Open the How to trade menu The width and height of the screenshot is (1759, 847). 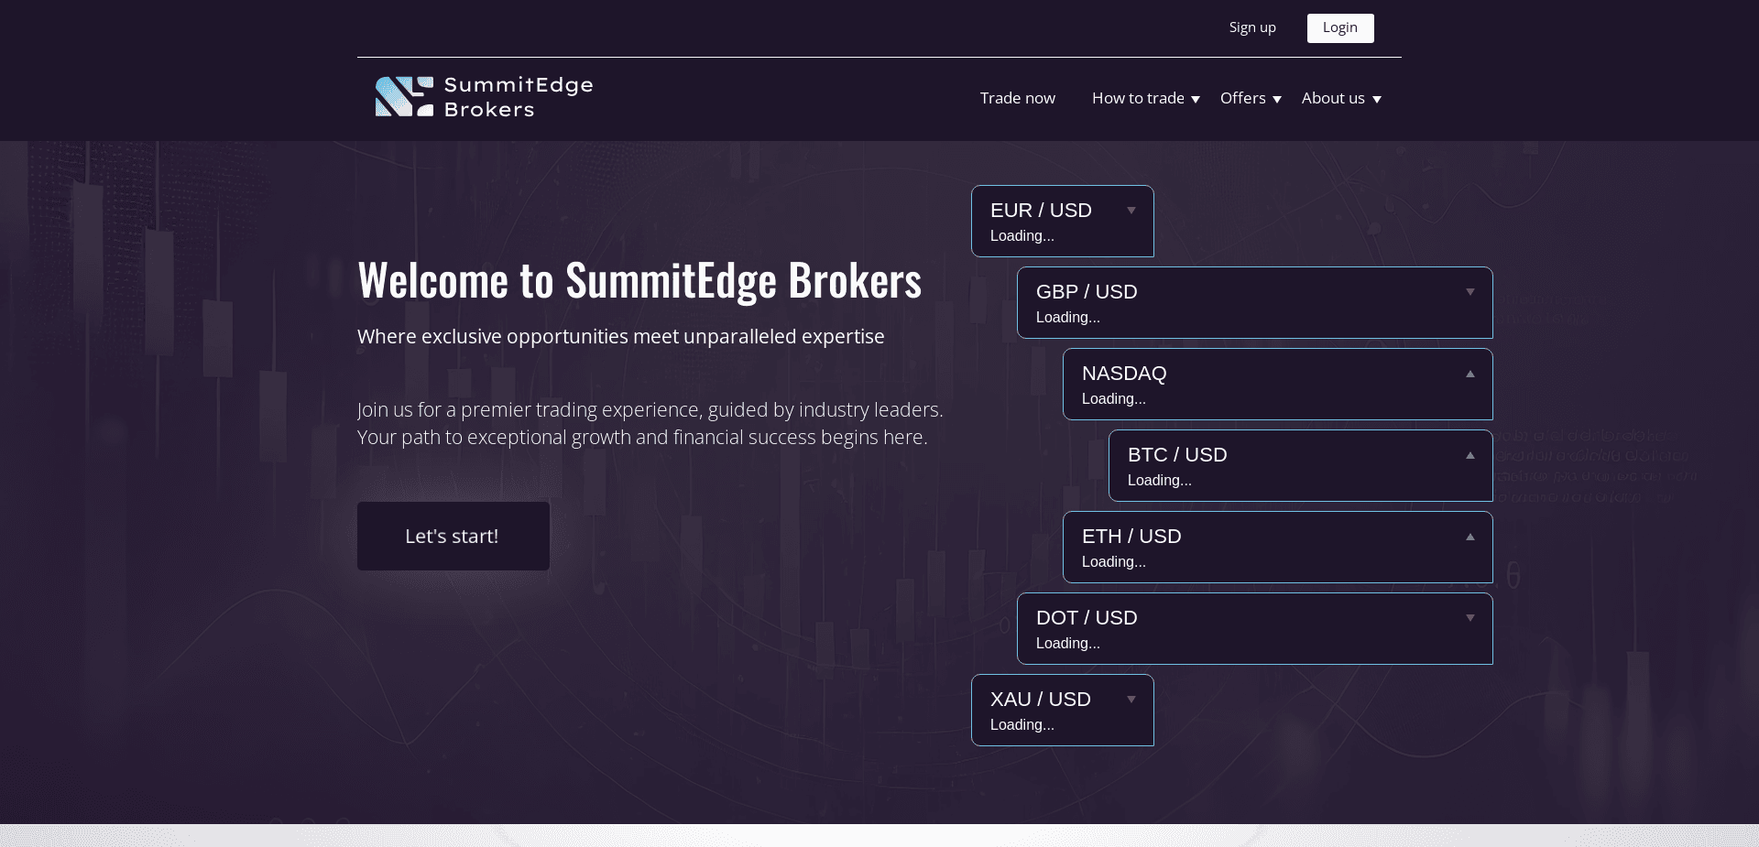(1138, 98)
